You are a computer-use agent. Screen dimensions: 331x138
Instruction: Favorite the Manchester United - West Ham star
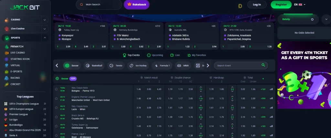click(56, 98)
